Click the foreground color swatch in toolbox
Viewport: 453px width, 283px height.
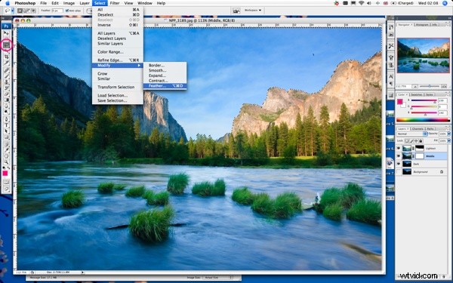tap(5, 174)
